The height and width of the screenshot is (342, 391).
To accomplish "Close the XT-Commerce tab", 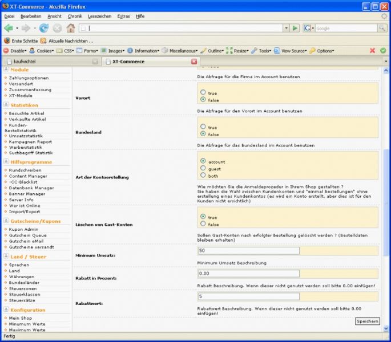I will (x=194, y=62).
